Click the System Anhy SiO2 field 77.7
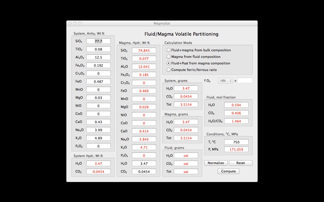 click(x=98, y=41)
